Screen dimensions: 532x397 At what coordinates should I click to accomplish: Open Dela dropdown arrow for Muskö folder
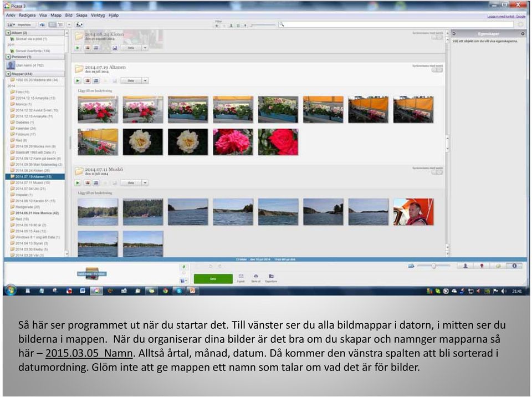point(145,183)
